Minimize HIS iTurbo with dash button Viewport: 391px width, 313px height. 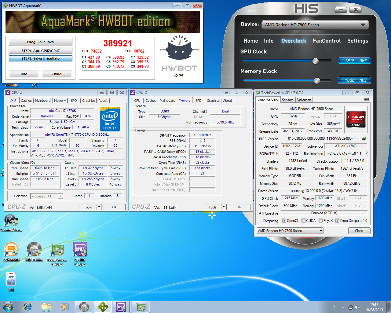[x=341, y=10]
